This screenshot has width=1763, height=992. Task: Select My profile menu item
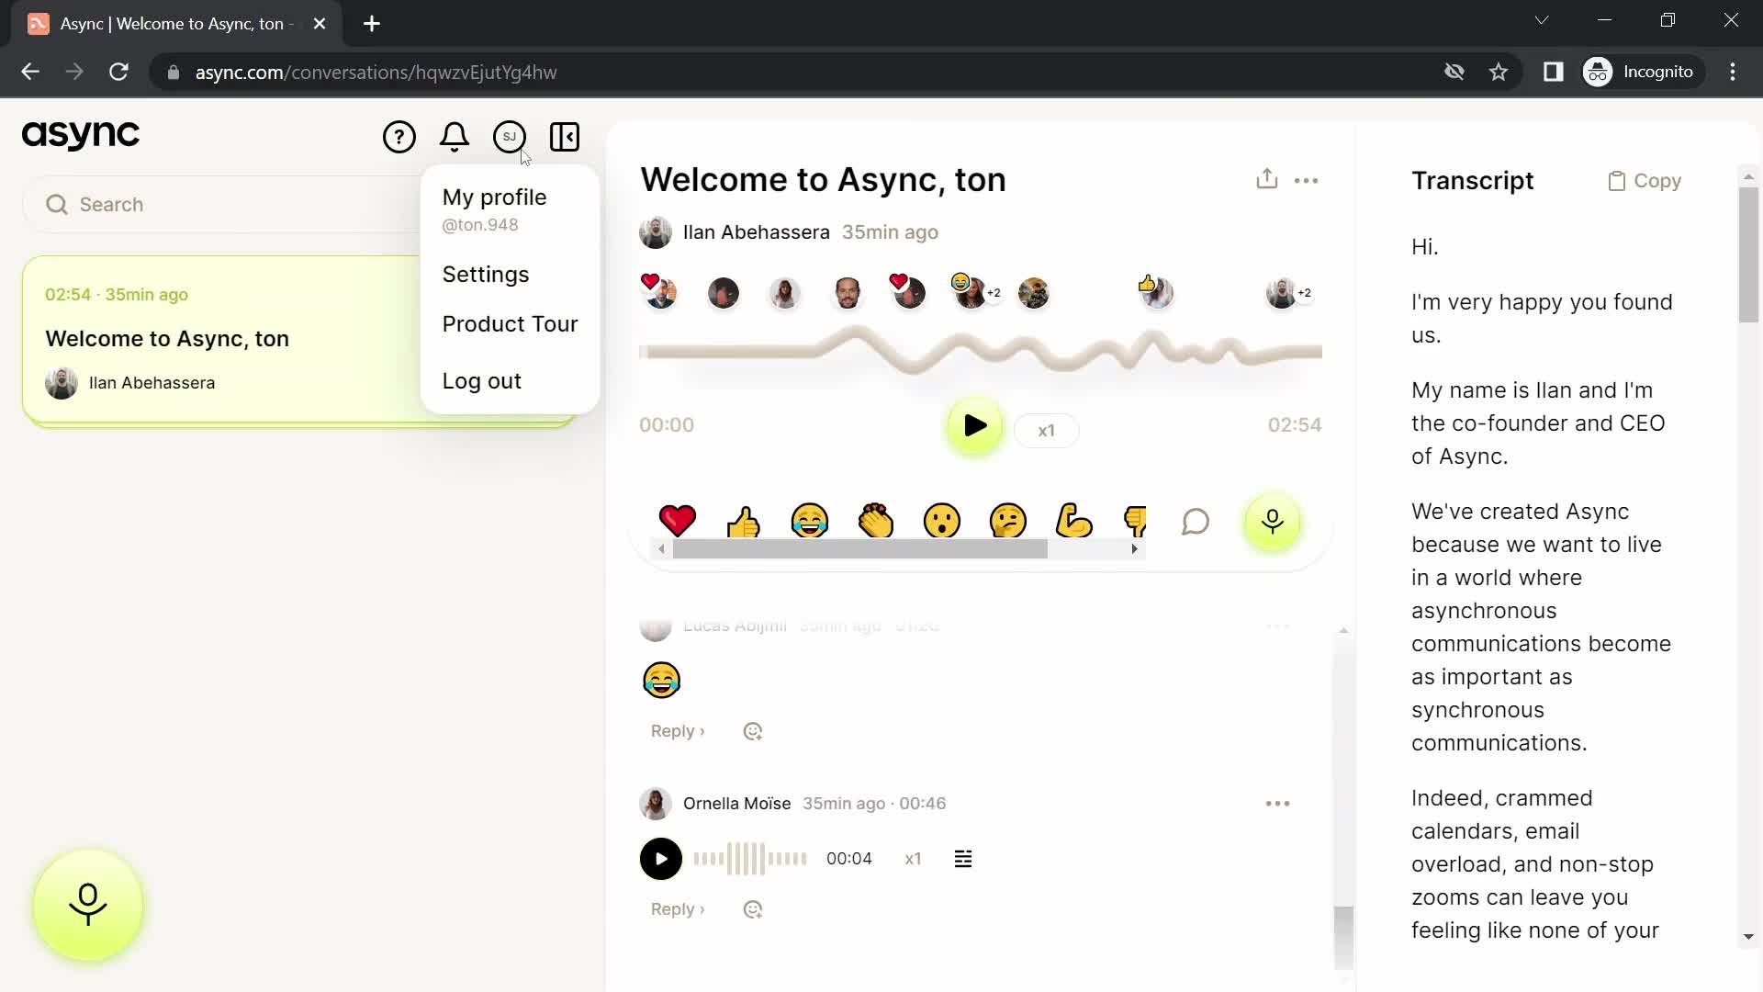495,197
